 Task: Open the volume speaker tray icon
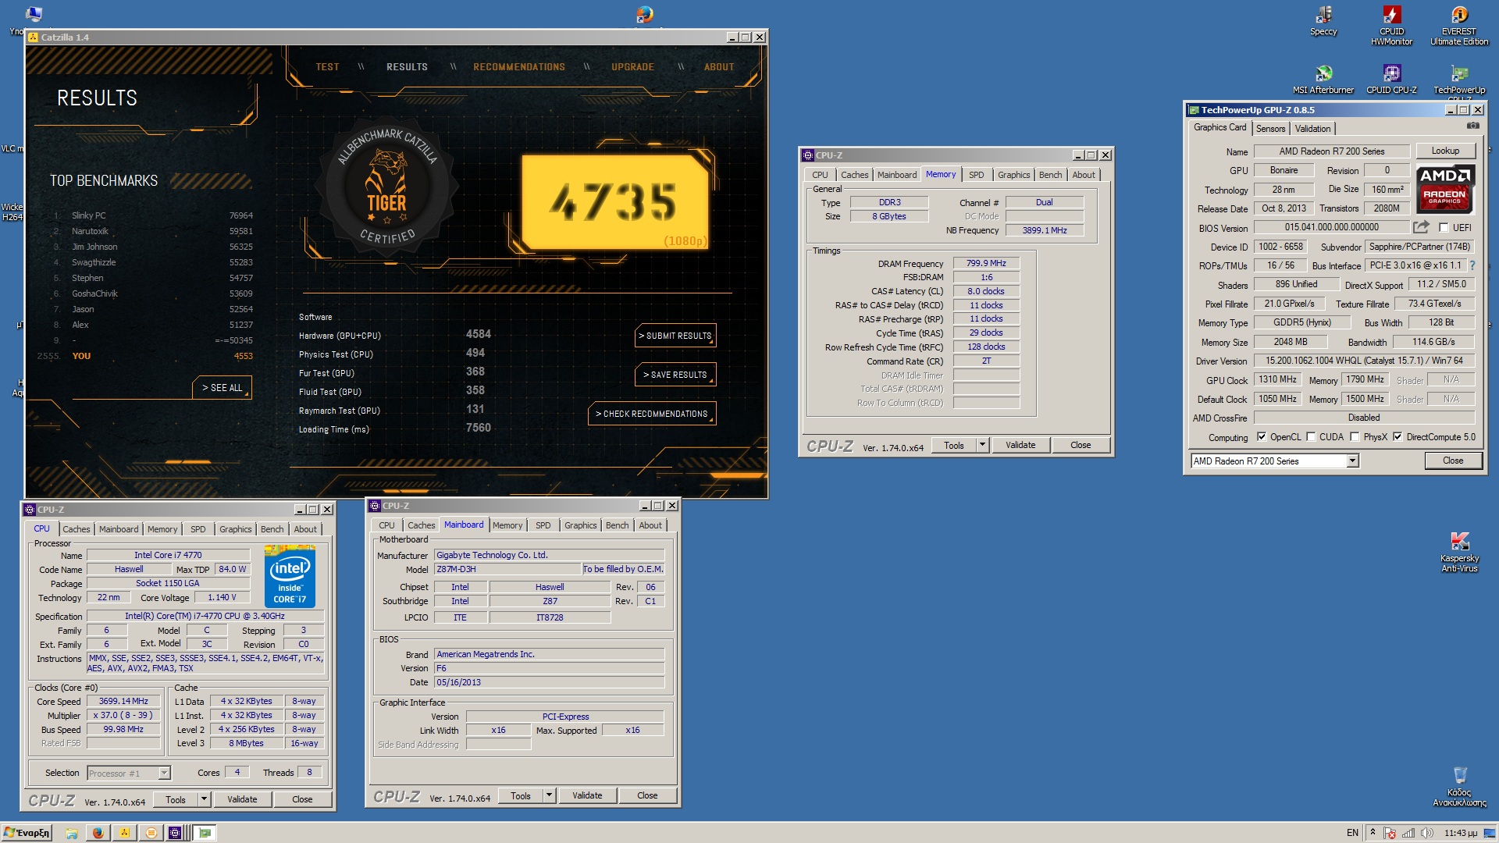(x=1427, y=833)
